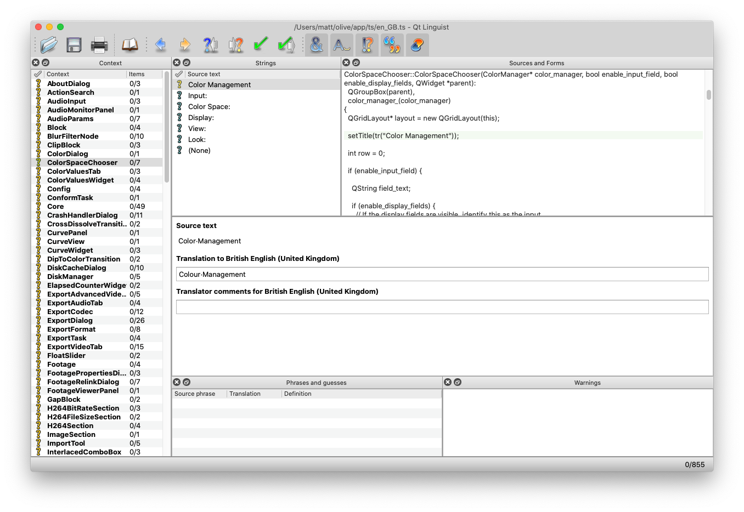The width and height of the screenshot is (744, 512).
Task: Sort by the Context column header
Action: tap(85, 74)
